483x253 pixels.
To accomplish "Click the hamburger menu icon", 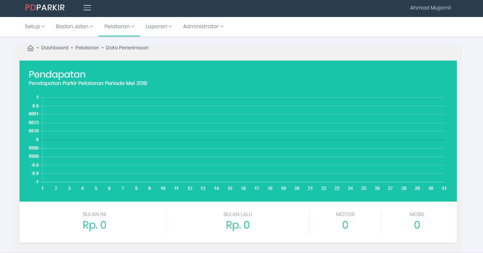I will pyautogui.click(x=87, y=8).
